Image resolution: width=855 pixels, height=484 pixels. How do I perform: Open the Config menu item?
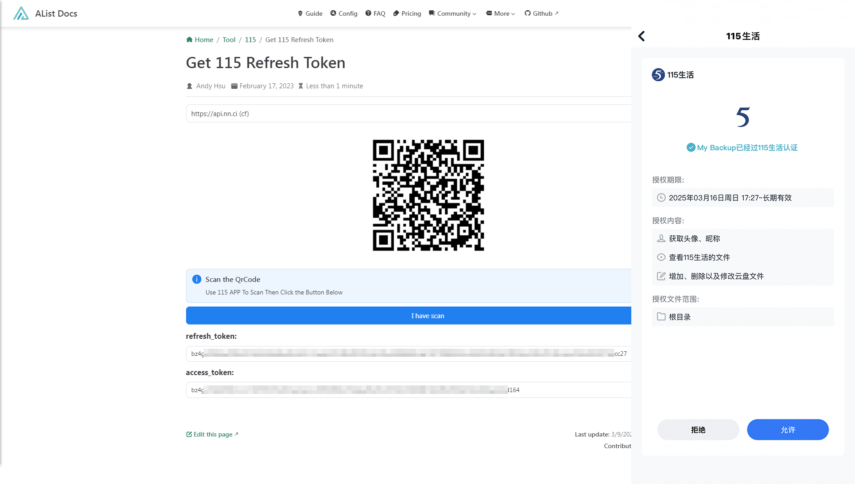click(344, 13)
